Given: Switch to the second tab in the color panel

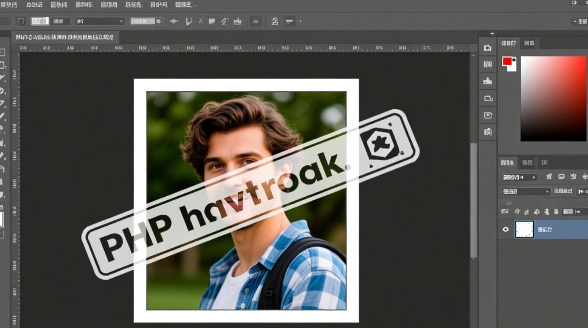Looking at the screenshot, I should click(529, 43).
